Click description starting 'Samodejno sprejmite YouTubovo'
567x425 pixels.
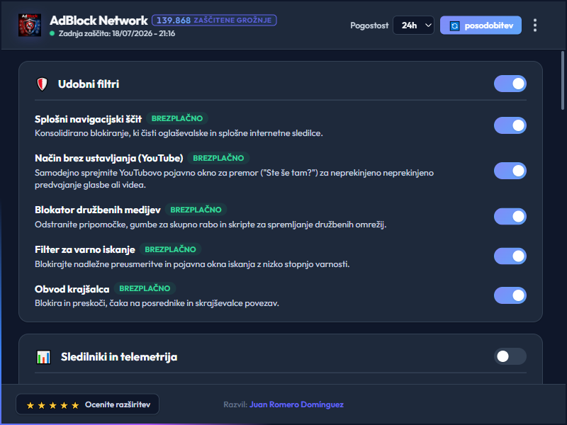pos(234,179)
